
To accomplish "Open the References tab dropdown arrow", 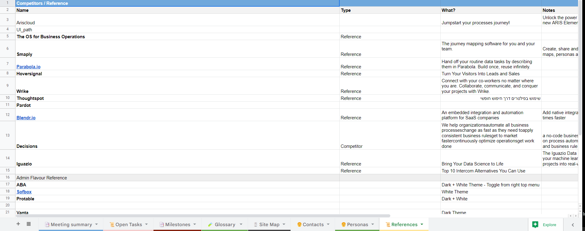I will click(422, 224).
